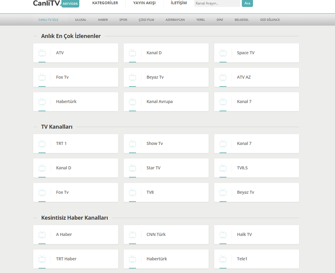
Task: Select the CANLI TV İZLE tab
Action: coord(48,20)
